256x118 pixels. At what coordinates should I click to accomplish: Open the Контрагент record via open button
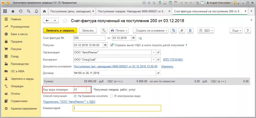coord(158,60)
